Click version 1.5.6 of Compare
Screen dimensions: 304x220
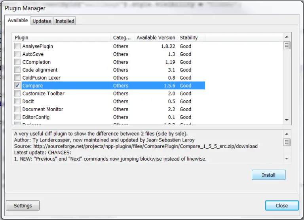coord(169,86)
